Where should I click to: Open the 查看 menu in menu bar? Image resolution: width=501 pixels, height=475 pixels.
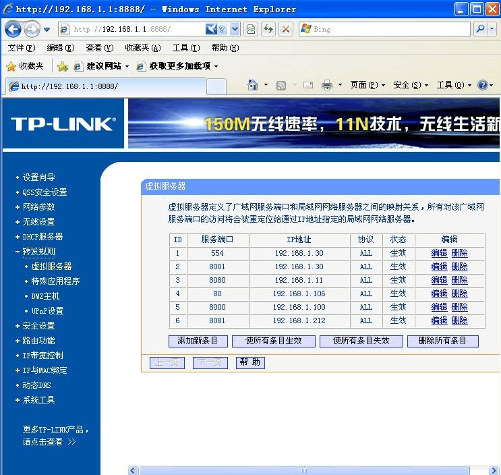(99, 48)
